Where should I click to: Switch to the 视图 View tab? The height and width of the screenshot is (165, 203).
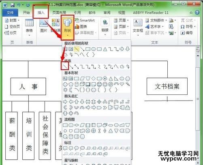pos(122,13)
